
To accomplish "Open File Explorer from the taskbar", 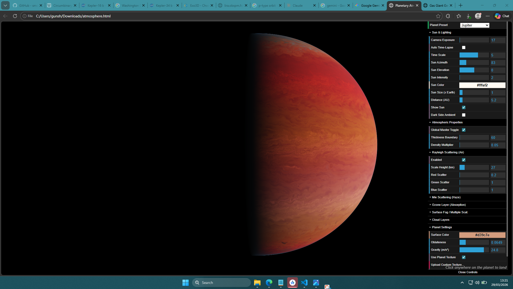I will point(257,283).
